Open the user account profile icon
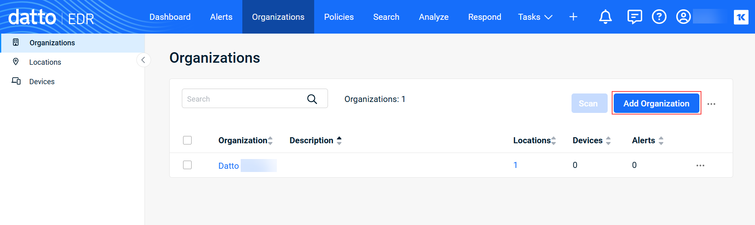 click(x=684, y=17)
